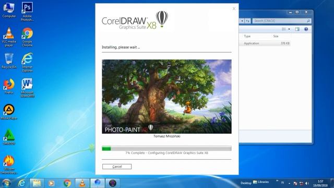Select the VLC media player desktop shortcut
This screenshot has width=334, height=188.
click(9, 37)
